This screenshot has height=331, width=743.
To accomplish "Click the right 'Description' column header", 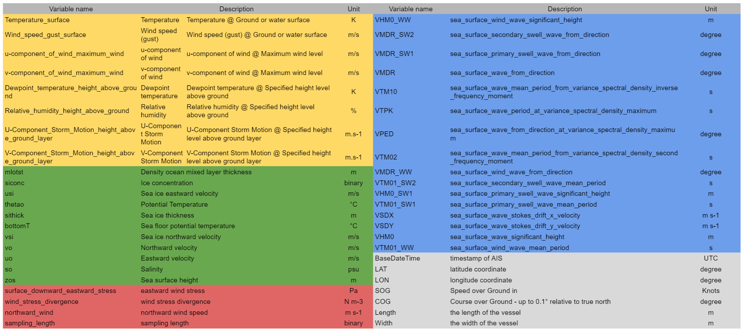I will tap(565, 9).
